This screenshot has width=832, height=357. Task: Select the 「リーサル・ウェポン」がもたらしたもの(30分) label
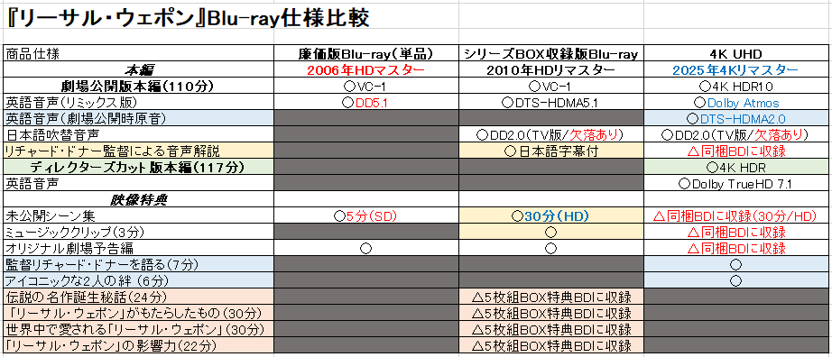[138, 313]
